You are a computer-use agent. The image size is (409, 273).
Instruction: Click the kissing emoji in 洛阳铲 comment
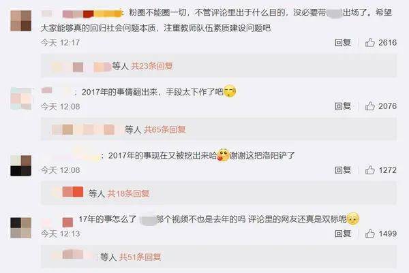[223, 155]
